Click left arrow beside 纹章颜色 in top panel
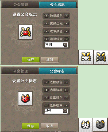Image resolution: width=108 pixels, height=132 pixels. click(x=47, y=31)
